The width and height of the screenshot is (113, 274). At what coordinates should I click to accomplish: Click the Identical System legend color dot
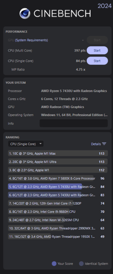point(81,264)
